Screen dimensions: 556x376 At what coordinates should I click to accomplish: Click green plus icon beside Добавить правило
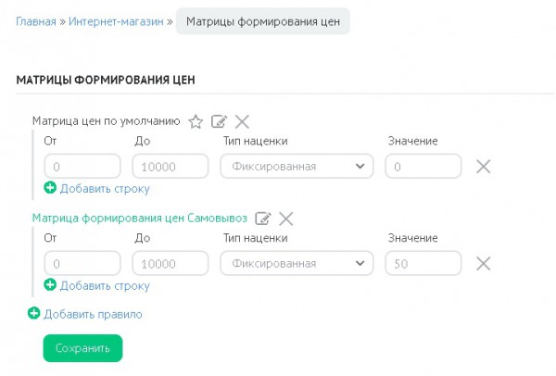[33, 313]
